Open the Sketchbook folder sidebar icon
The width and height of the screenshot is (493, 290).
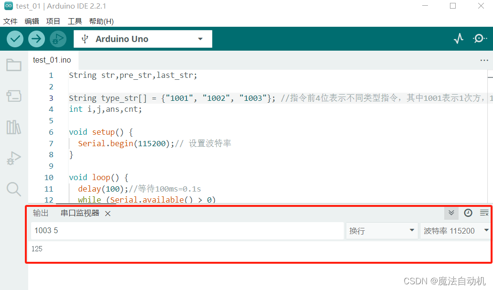[14, 65]
